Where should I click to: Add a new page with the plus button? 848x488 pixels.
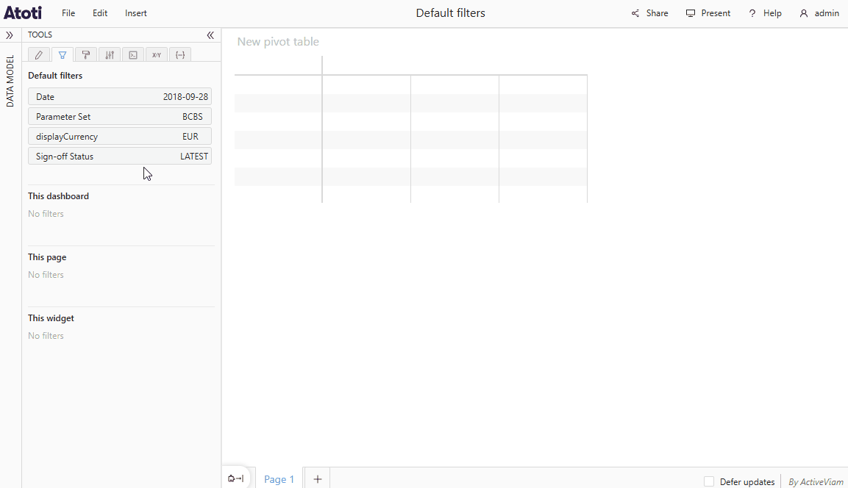pyautogui.click(x=317, y=478)
